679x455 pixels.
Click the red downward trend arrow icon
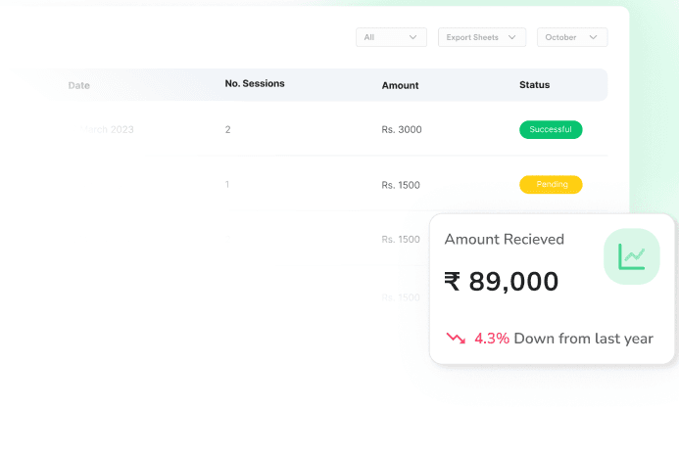(x=456, y=338)
